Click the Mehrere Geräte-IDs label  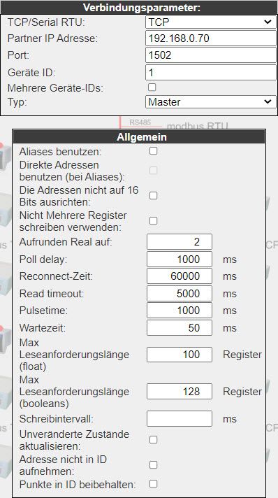click(55, 87)
